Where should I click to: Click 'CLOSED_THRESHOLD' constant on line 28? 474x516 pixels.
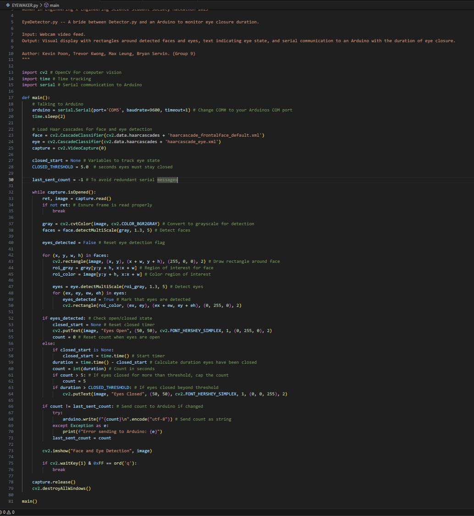[53, 167]
